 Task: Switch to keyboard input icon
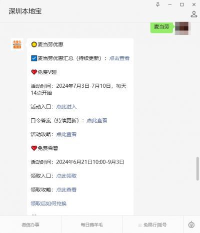[x=191, y=225]
